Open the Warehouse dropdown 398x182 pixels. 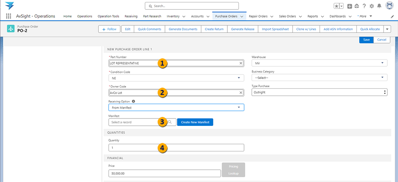[x=319, y=63]
